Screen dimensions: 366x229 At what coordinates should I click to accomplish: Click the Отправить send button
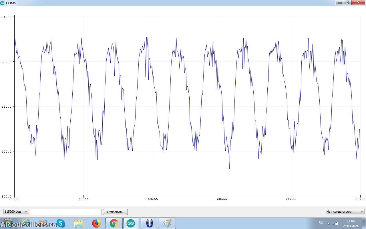point(115,212)
